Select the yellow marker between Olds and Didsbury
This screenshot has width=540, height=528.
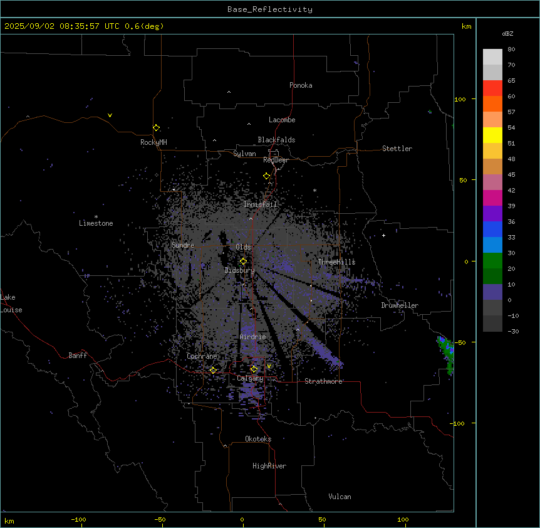pyautogui.click(x=243, y=261)
